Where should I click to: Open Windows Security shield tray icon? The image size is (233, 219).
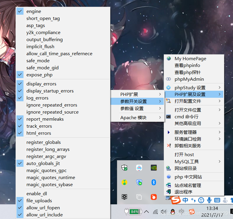(124, 168)
